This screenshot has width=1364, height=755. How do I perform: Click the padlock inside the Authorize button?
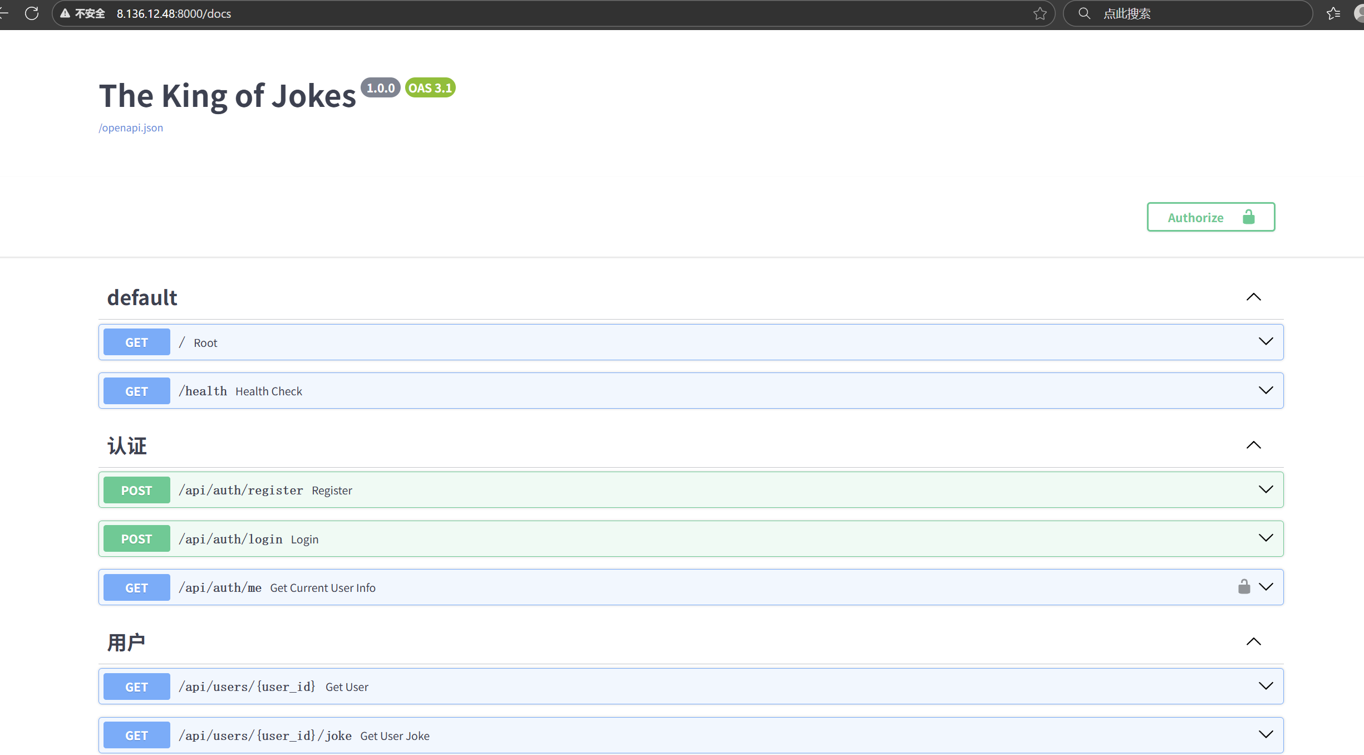tap(1248, 217)
